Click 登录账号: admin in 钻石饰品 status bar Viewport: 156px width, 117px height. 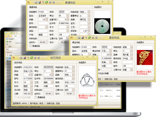coord(20,103)
